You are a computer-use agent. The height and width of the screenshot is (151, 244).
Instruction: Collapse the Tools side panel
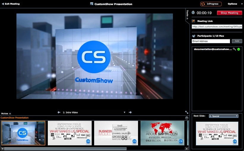point(187,15)
